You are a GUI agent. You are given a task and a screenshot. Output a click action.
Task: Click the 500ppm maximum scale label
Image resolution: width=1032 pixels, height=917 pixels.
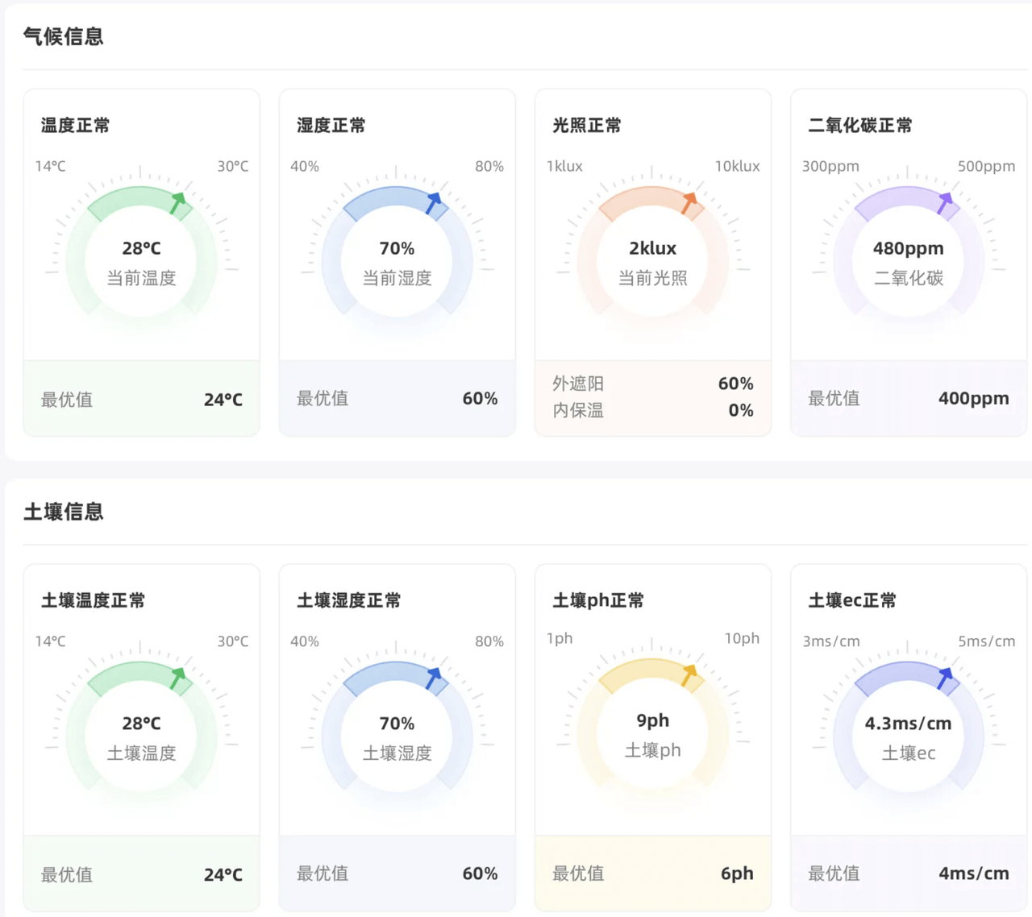coord(986,167)
